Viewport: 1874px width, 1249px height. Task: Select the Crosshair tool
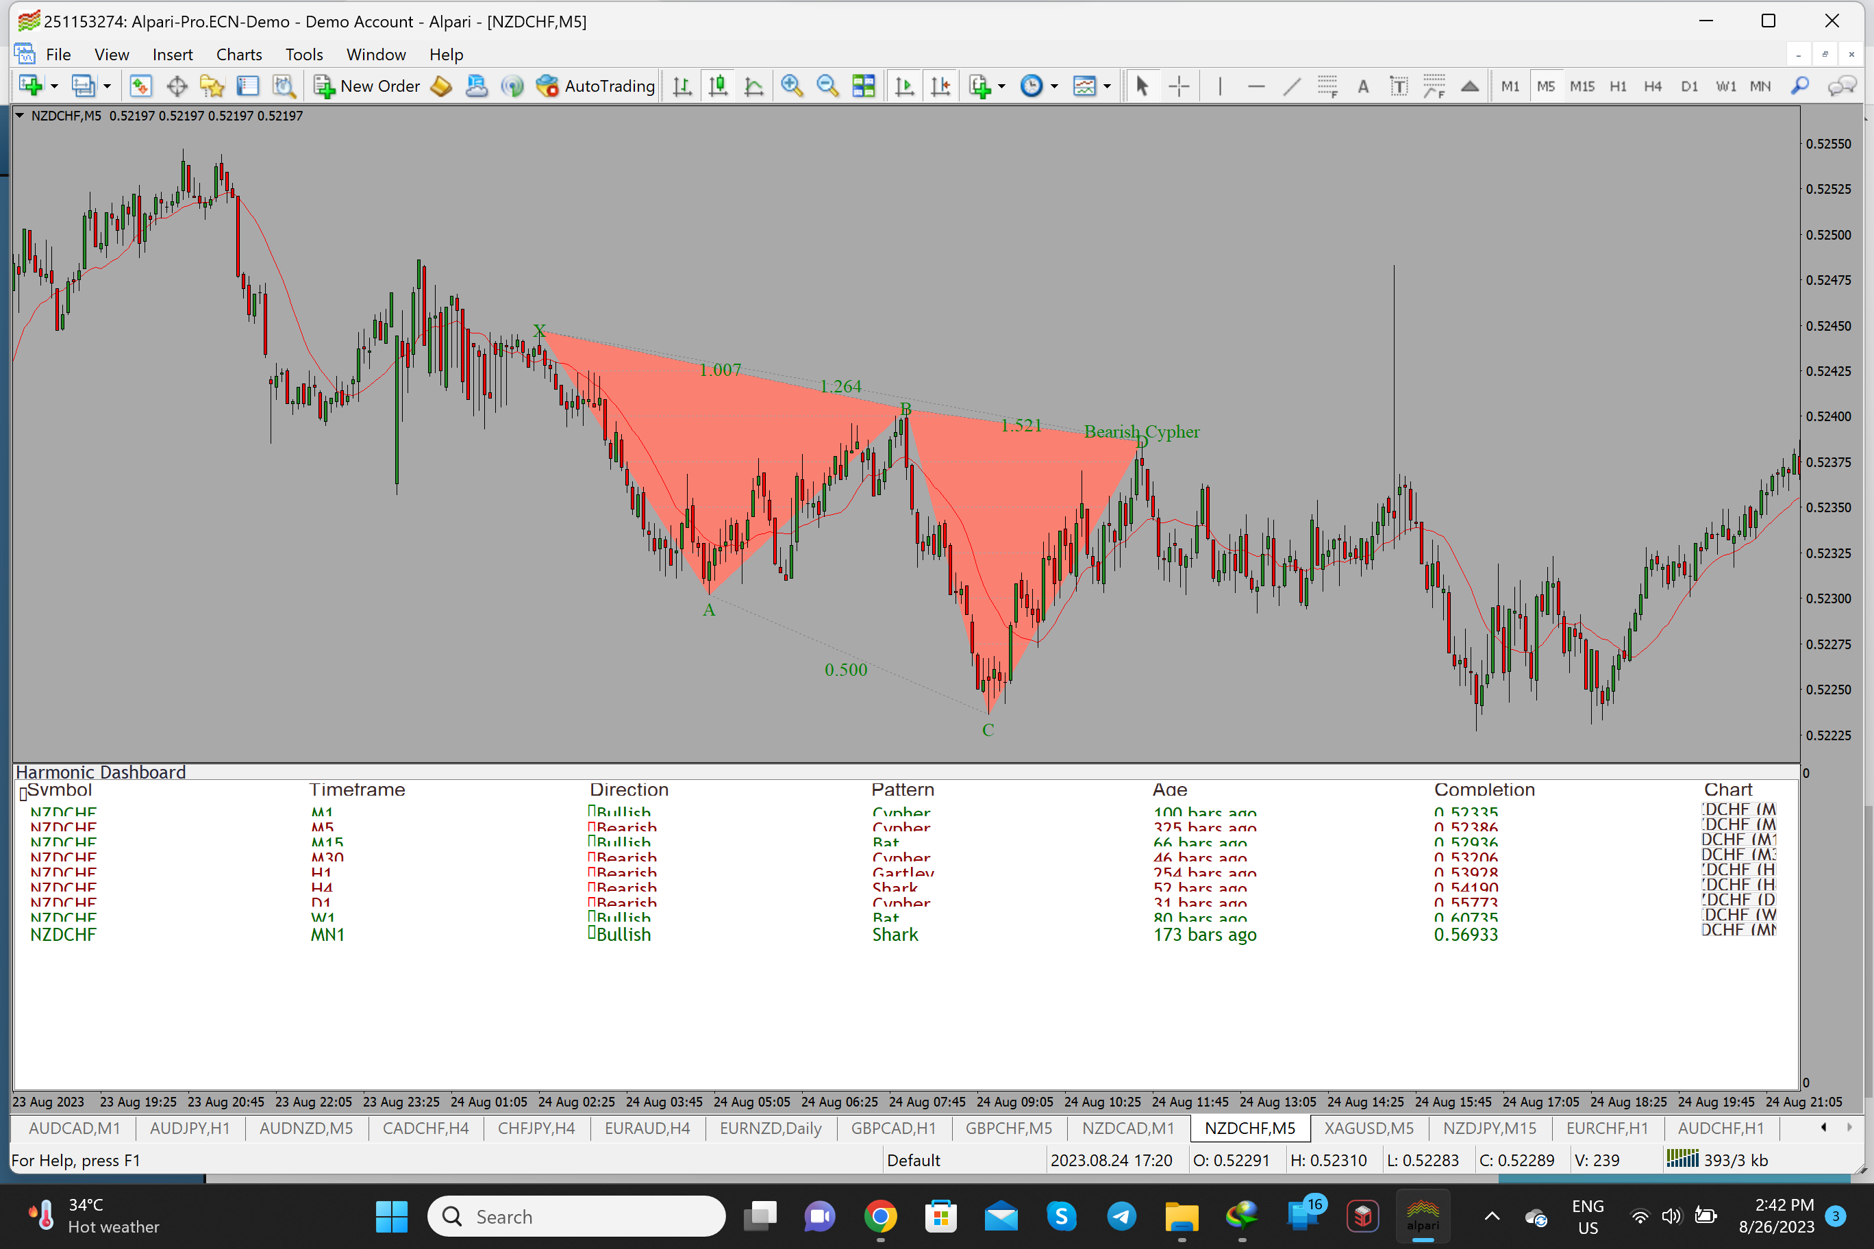pyautogui.click(x=1179, y=86)
